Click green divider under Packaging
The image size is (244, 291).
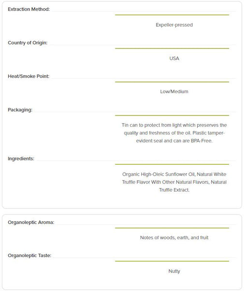coord(172,115)
